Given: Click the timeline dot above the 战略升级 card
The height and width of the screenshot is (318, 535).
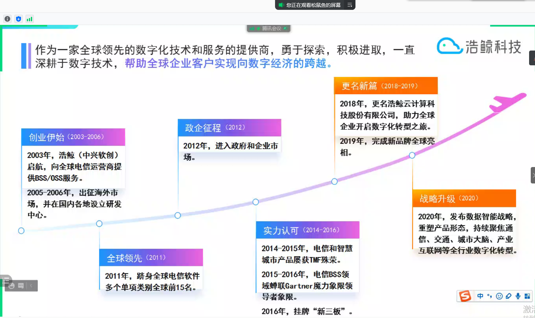Looking at the screenshot, I should (x=412, y=155).
